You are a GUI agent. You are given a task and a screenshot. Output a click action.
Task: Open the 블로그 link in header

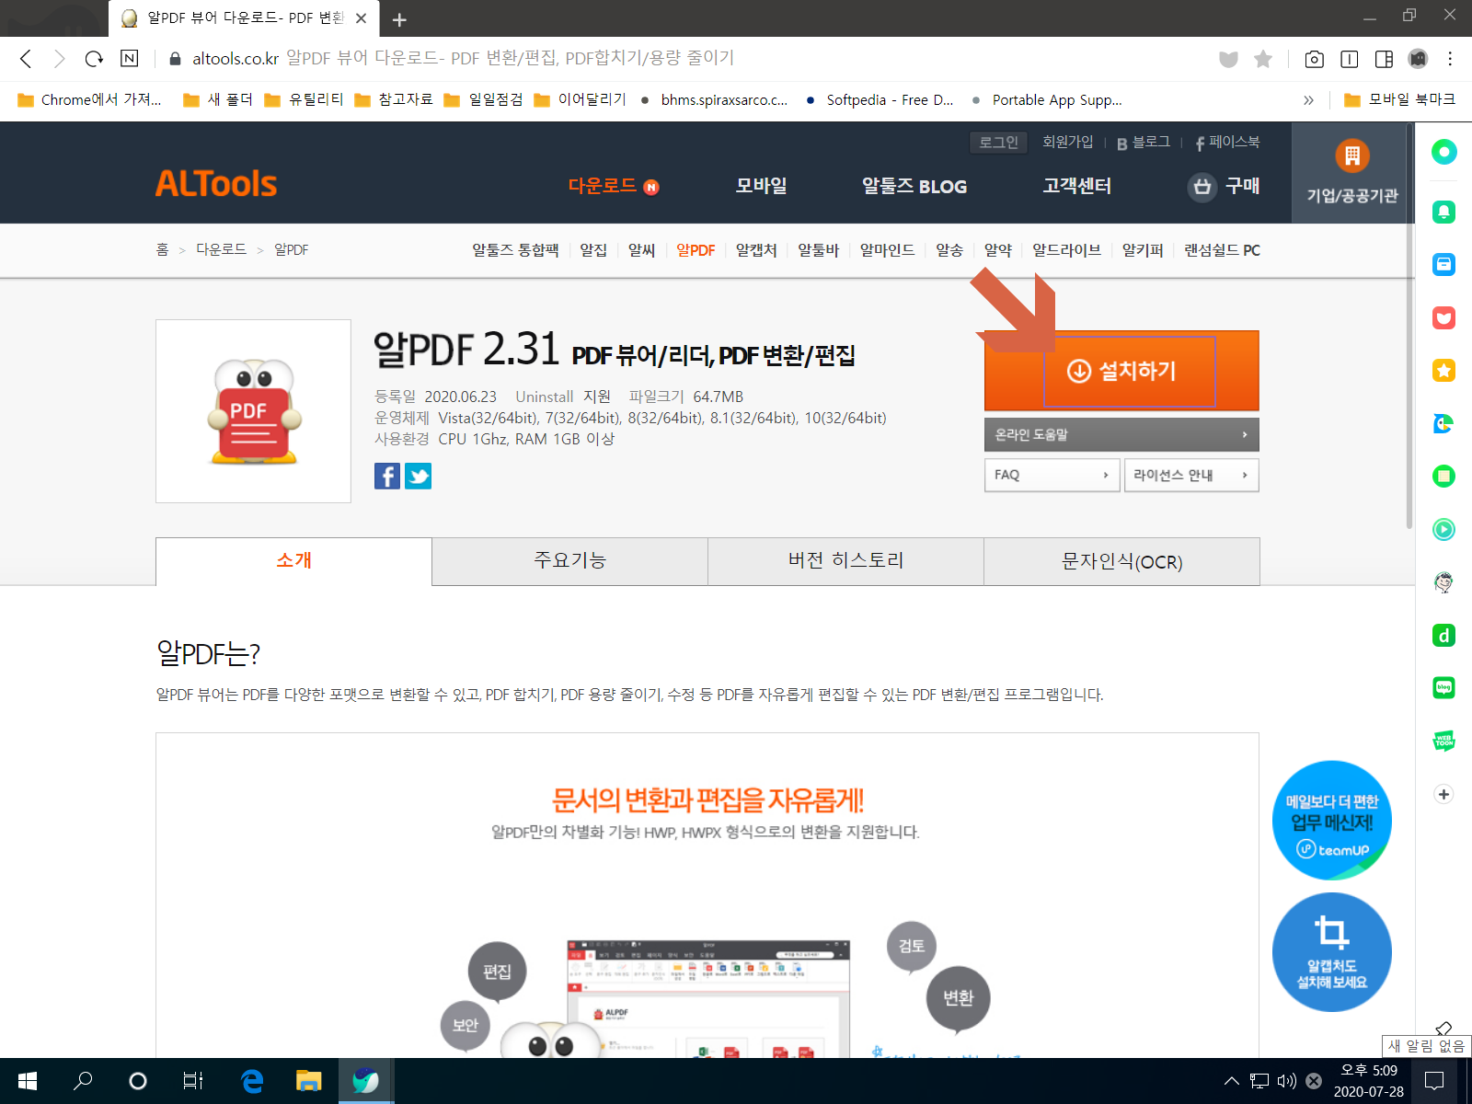click(1144, 142)
